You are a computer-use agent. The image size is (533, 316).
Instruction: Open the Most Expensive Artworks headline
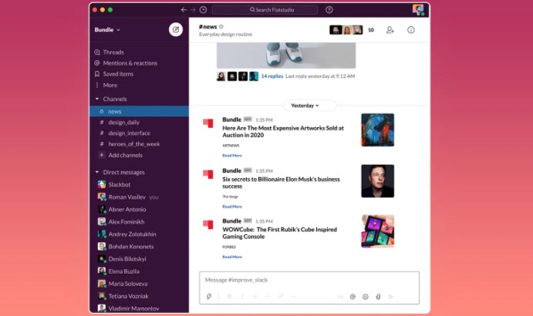283,132
